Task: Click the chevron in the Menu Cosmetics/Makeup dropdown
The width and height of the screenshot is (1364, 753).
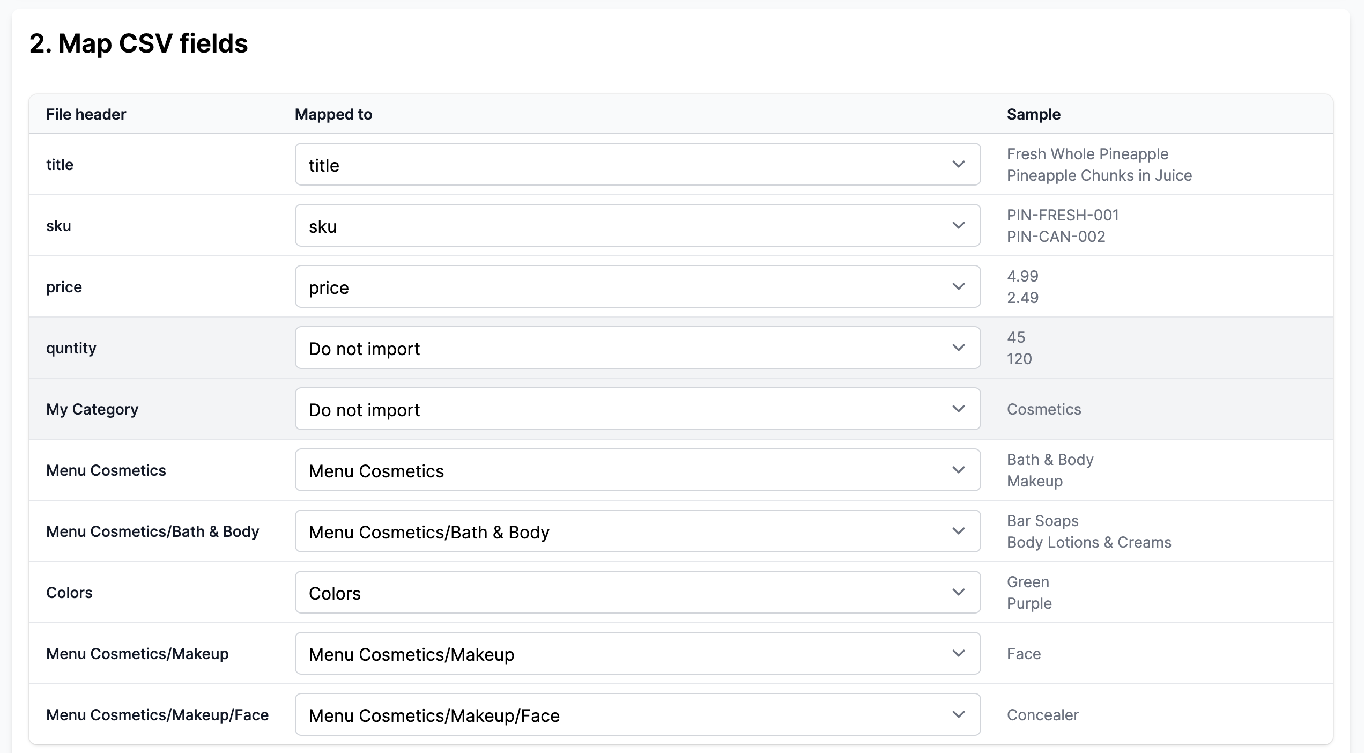Action: click(x=958, y=654)
